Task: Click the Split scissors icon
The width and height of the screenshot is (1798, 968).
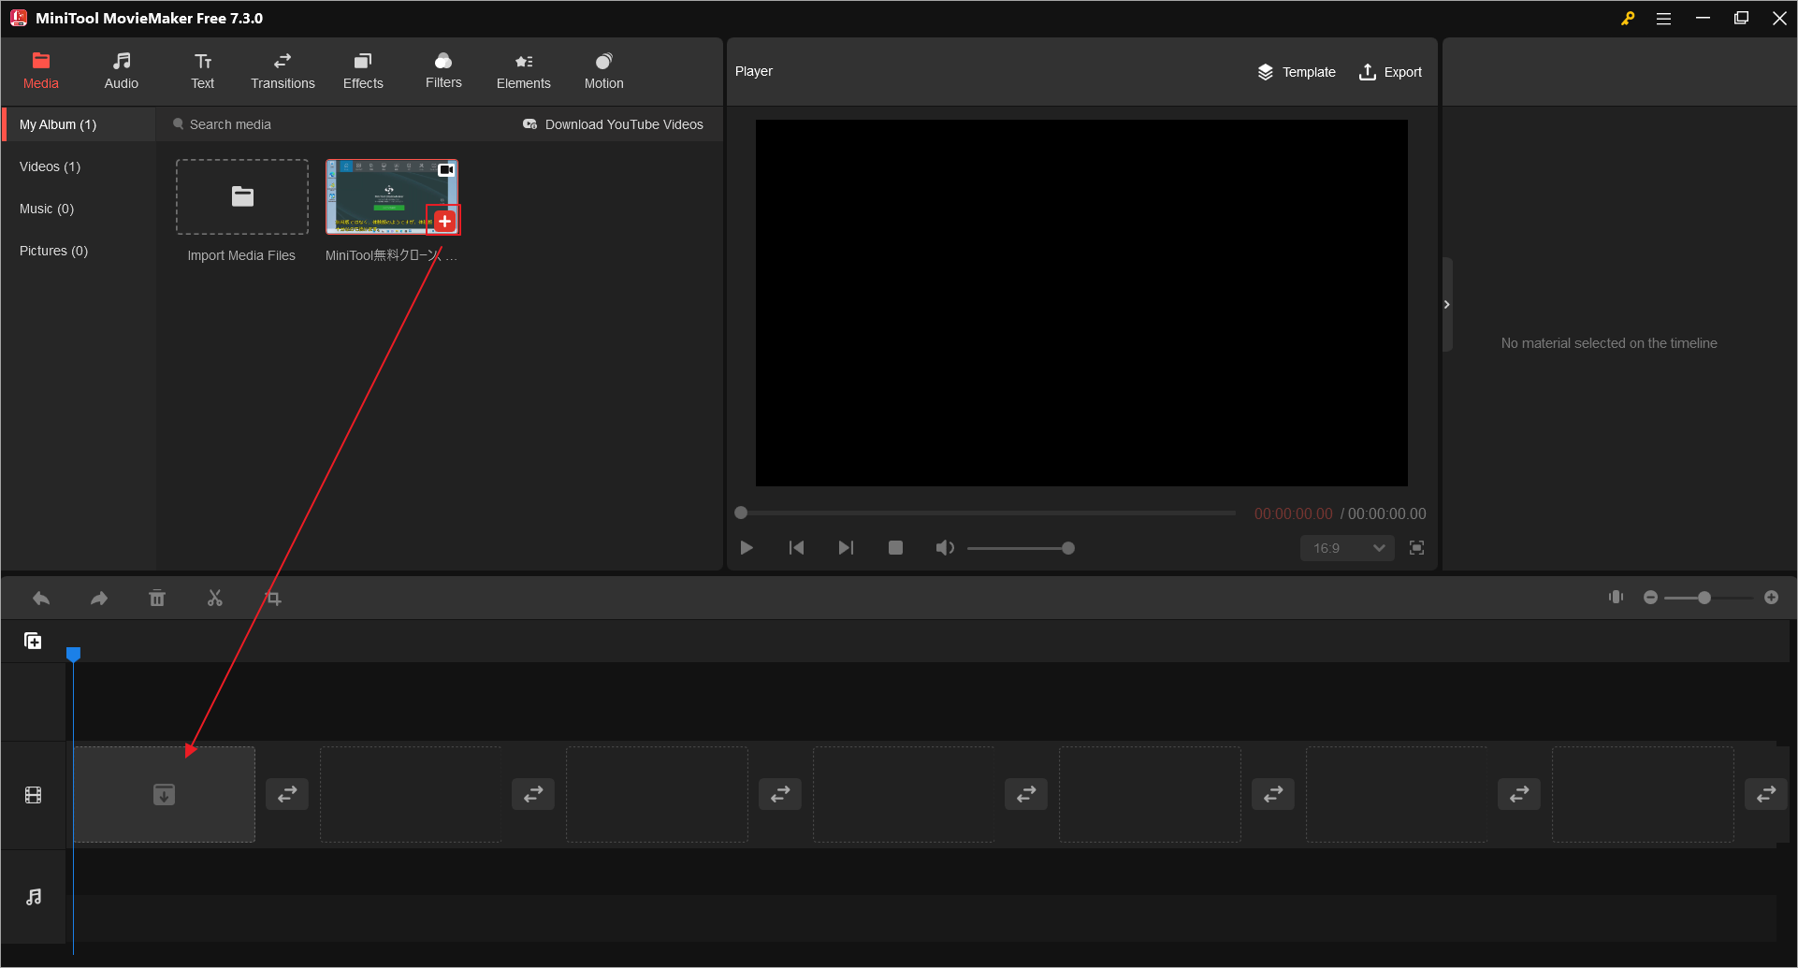Action: (x=215, y=598)
